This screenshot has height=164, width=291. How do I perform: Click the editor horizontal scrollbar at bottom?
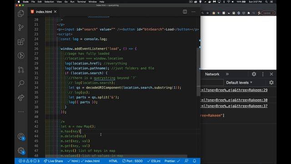tap(116, 156)
